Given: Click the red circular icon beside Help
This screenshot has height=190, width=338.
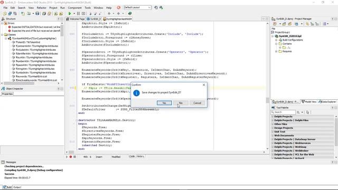Looking at the screenshot, I should click(118, 7).
